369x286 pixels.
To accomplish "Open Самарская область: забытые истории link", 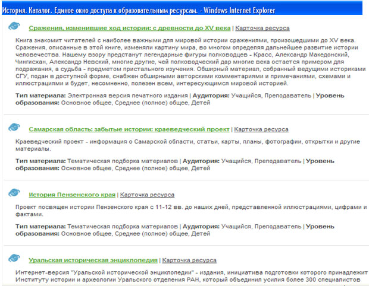I will [x=129, y=129].
